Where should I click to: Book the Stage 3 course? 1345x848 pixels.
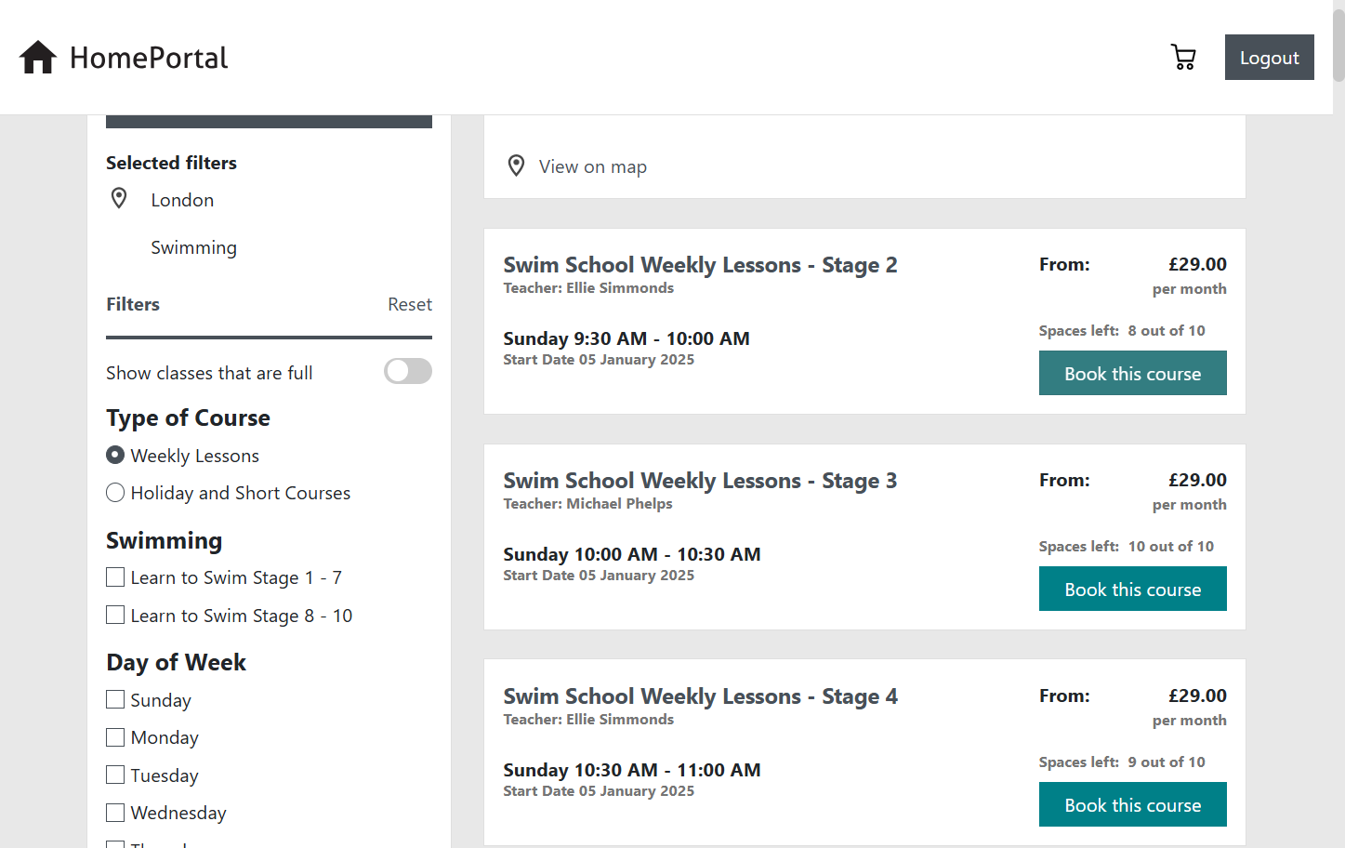pyautogui.click(x=1132, y=589)
